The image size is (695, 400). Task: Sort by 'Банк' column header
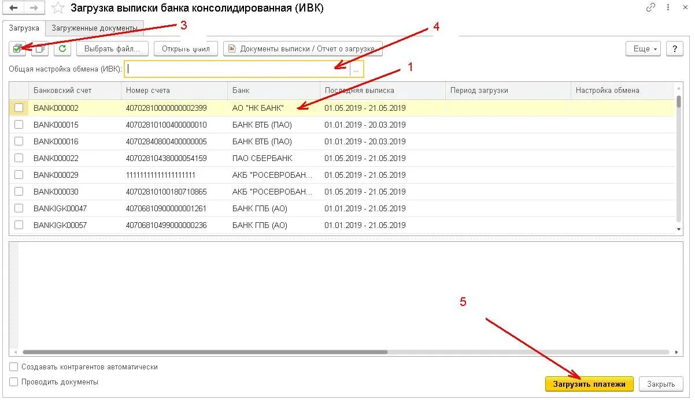[x=273, y=91]
